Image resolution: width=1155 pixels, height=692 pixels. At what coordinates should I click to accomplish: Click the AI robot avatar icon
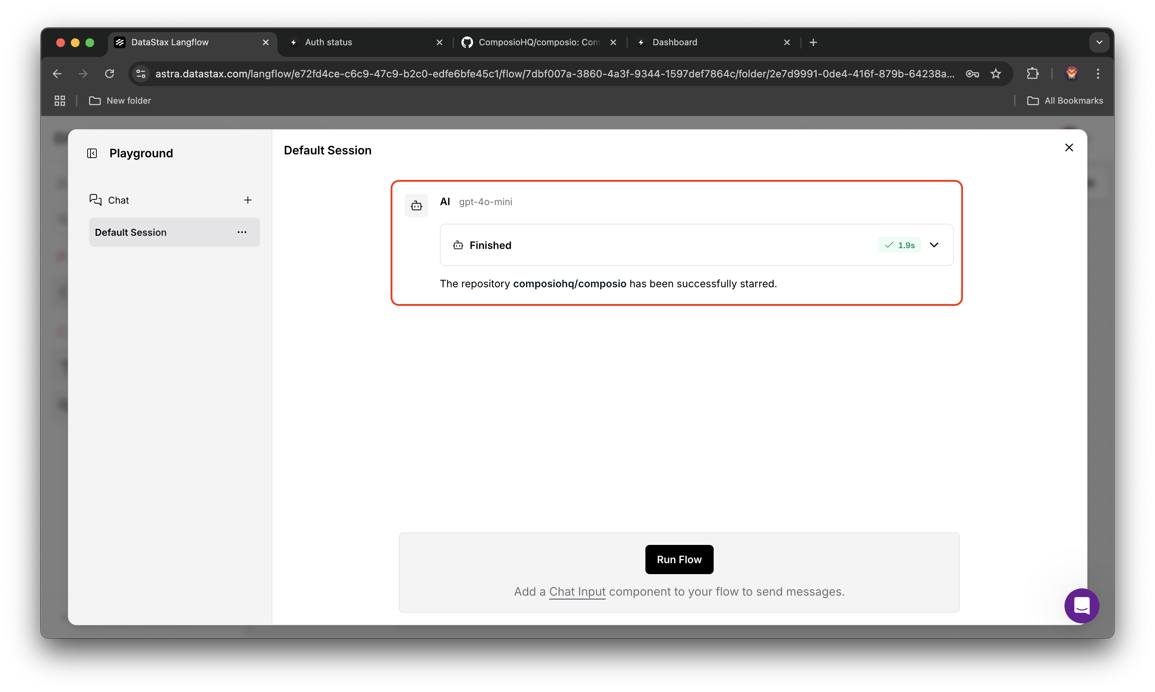point(416,205)
